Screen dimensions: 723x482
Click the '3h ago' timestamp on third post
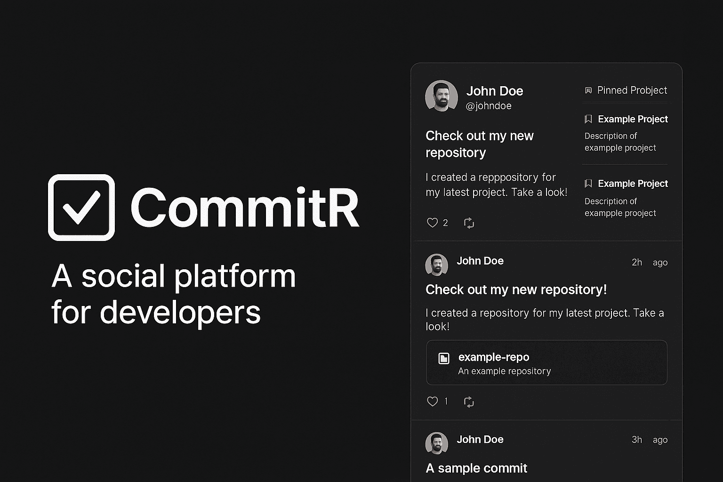[x=649, y=439]
